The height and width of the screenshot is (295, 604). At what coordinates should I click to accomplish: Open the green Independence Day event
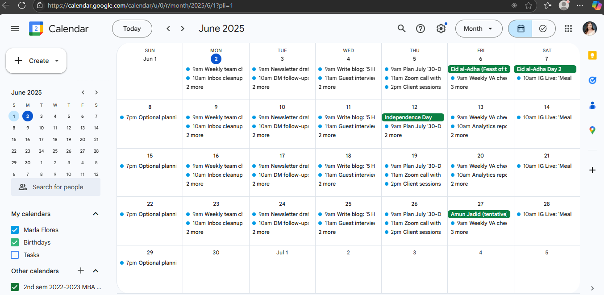tap(413, 117)
